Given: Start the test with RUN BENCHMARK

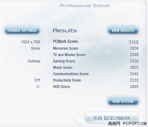Looking at the screenshot, I should (x=112, y=118).
